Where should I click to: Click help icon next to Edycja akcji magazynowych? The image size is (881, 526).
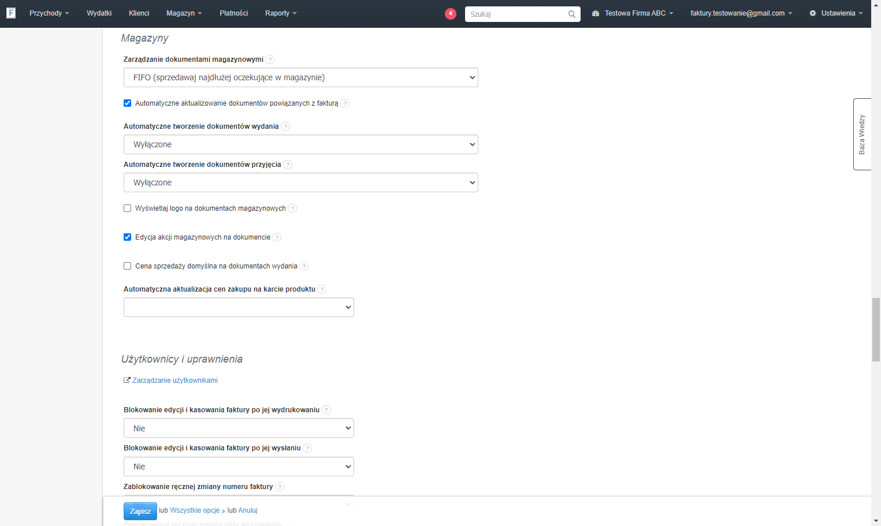(x=277, y=237)
